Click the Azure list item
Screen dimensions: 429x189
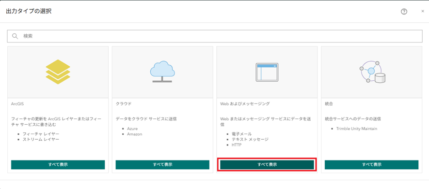(132, 129)
